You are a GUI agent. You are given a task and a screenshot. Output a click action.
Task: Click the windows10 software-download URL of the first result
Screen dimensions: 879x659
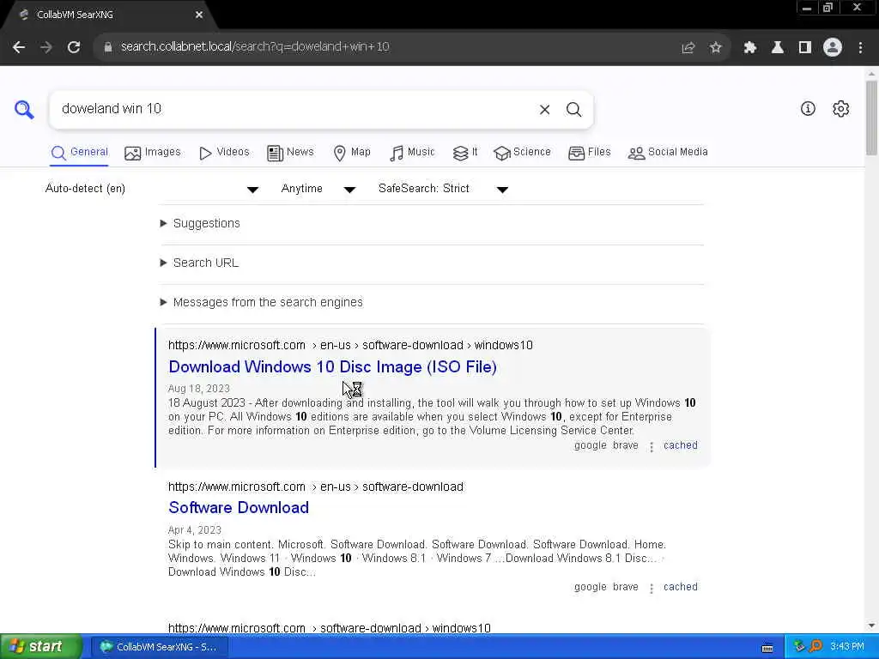pyautogui.click(x=350, y=345)
